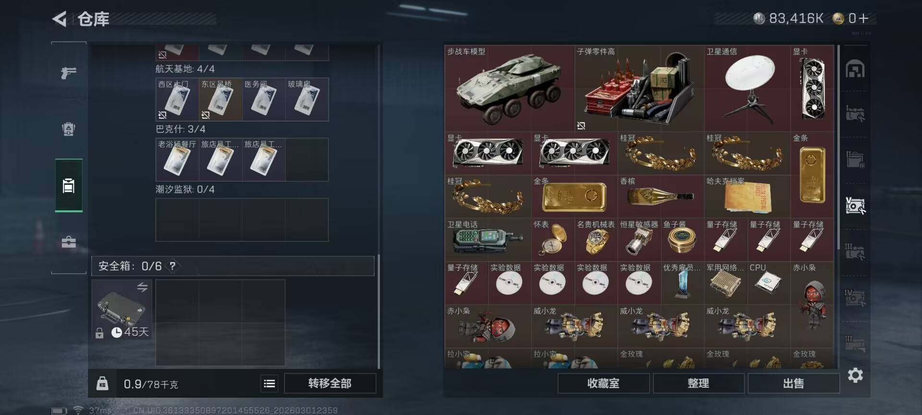Viewport: 922px width, 415px height.
Task: Open the briefcase category in left sidebar
Action: 69,242
